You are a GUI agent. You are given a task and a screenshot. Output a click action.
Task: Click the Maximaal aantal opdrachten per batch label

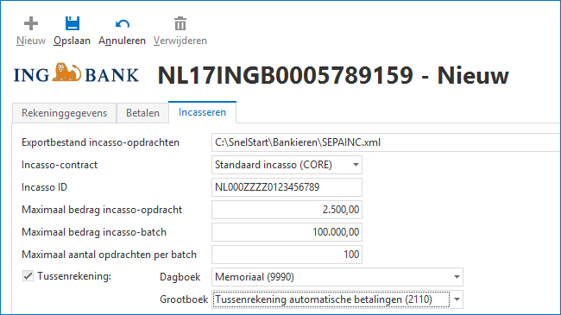tap(109, 255)
